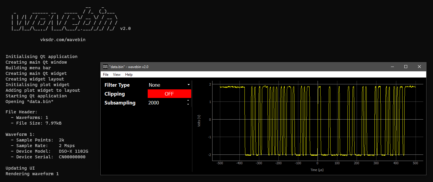Increase Subsampling with the up arrow
433x182 pixels.
point(188,101)
